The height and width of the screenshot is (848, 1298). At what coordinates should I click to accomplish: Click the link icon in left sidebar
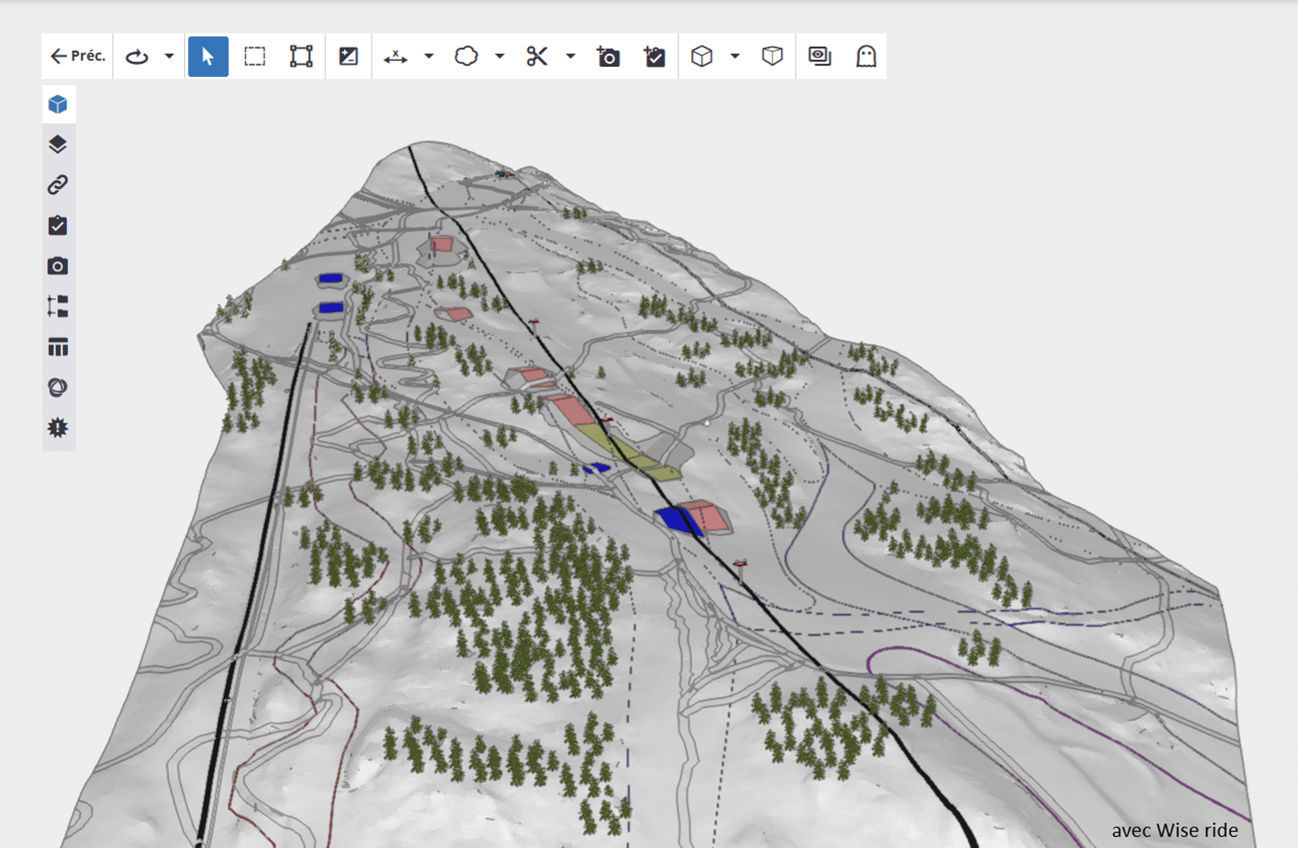(x=58, y=185)
